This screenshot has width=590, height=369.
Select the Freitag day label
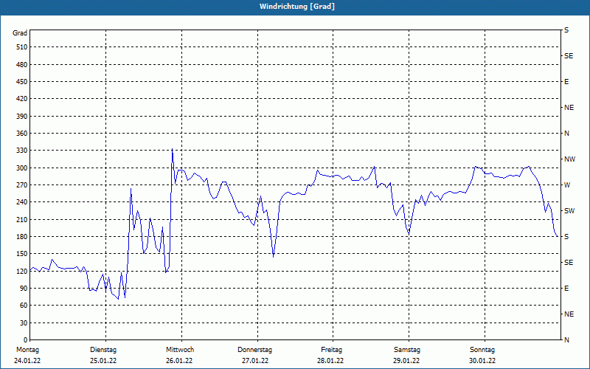click(331, 350)
